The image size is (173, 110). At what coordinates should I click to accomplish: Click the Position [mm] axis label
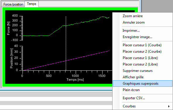(x=11, y=58)
